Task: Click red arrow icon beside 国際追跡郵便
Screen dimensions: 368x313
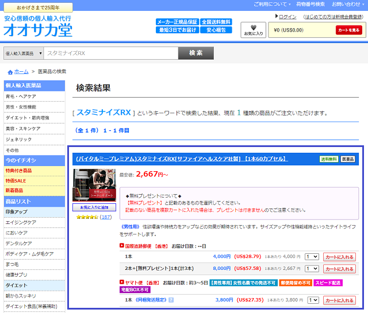Action: (121, 245)
